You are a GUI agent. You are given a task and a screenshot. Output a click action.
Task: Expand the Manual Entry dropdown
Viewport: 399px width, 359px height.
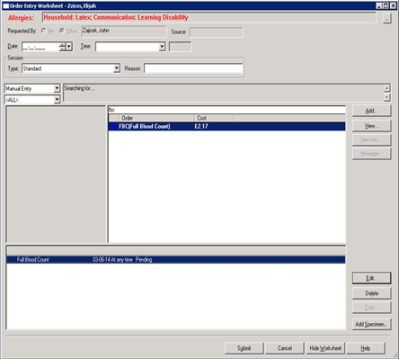coord(57,88)
